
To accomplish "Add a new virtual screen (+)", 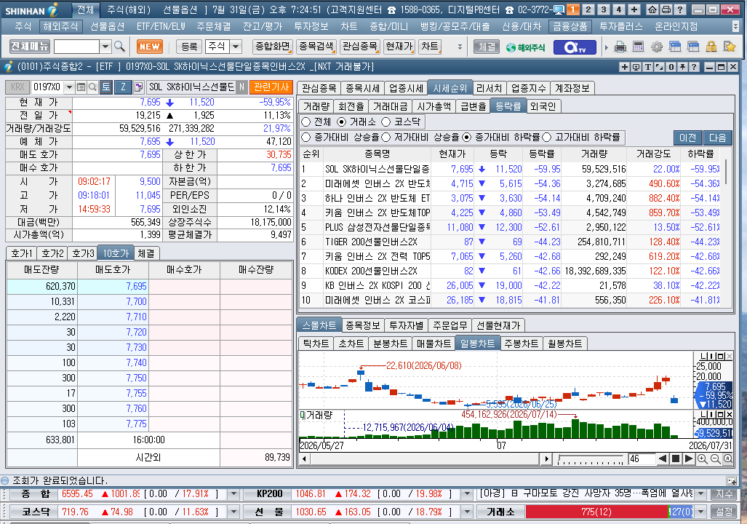I will click(x=634, y=9).
